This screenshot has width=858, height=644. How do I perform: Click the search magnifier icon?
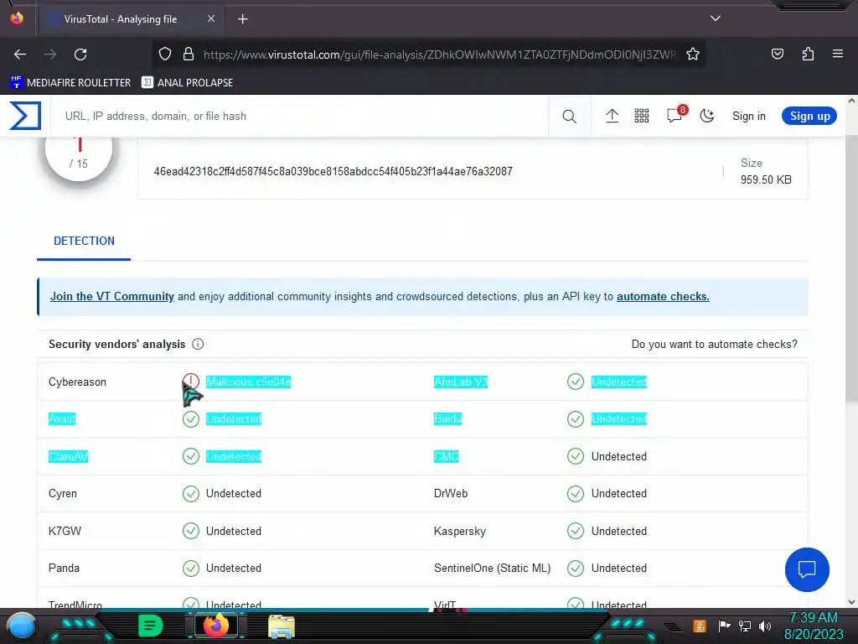(569, 116)
